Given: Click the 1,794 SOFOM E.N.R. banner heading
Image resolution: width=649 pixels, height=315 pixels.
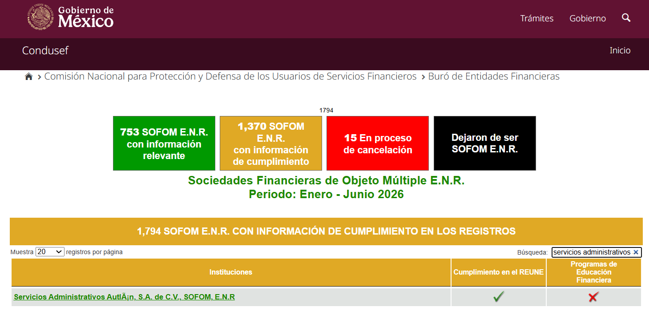Looking at the screenshot, I should [x=326, y=231].
